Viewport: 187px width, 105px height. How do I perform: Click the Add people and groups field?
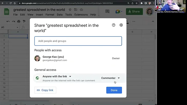pos(78,41)
